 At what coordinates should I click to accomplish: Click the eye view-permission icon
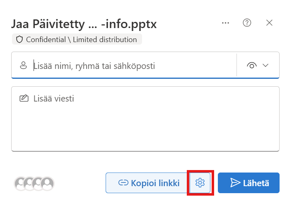(x=251, y=65)
